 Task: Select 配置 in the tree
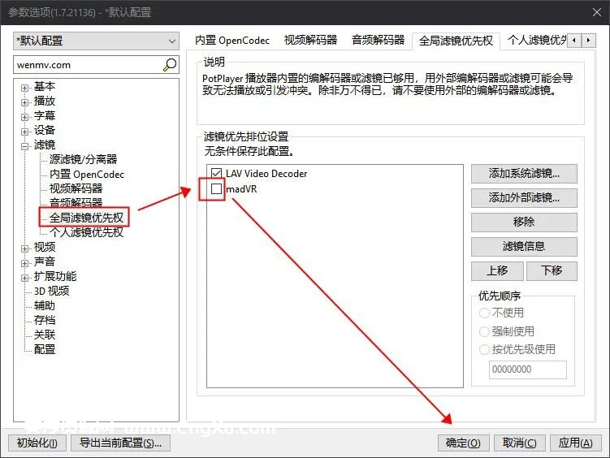coord(45,349)
